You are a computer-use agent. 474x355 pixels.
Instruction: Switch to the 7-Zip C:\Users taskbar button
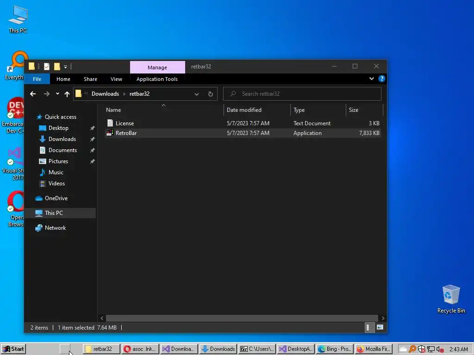click(x=257, y=349)
